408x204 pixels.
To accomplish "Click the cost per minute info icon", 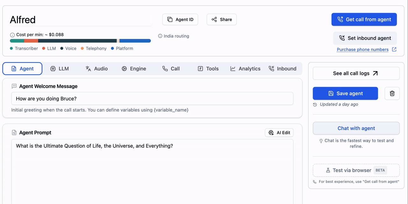I will point(12,34).
